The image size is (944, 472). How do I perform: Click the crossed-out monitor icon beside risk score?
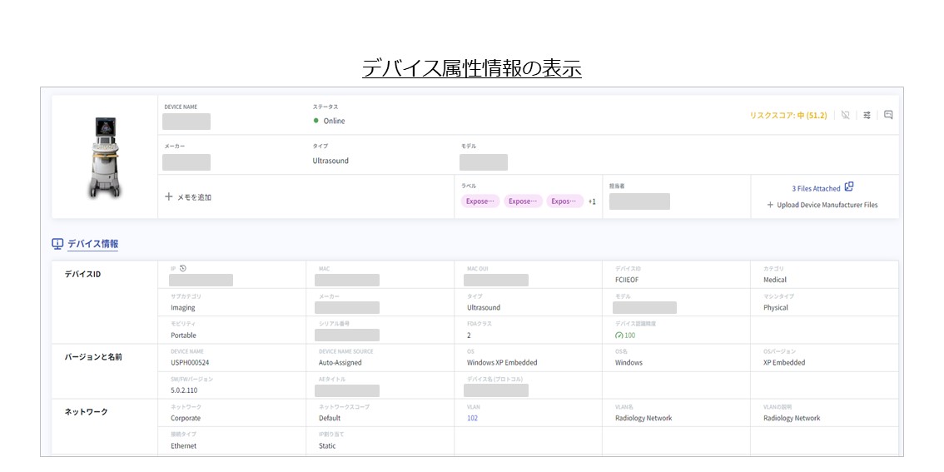coord(846,116)
